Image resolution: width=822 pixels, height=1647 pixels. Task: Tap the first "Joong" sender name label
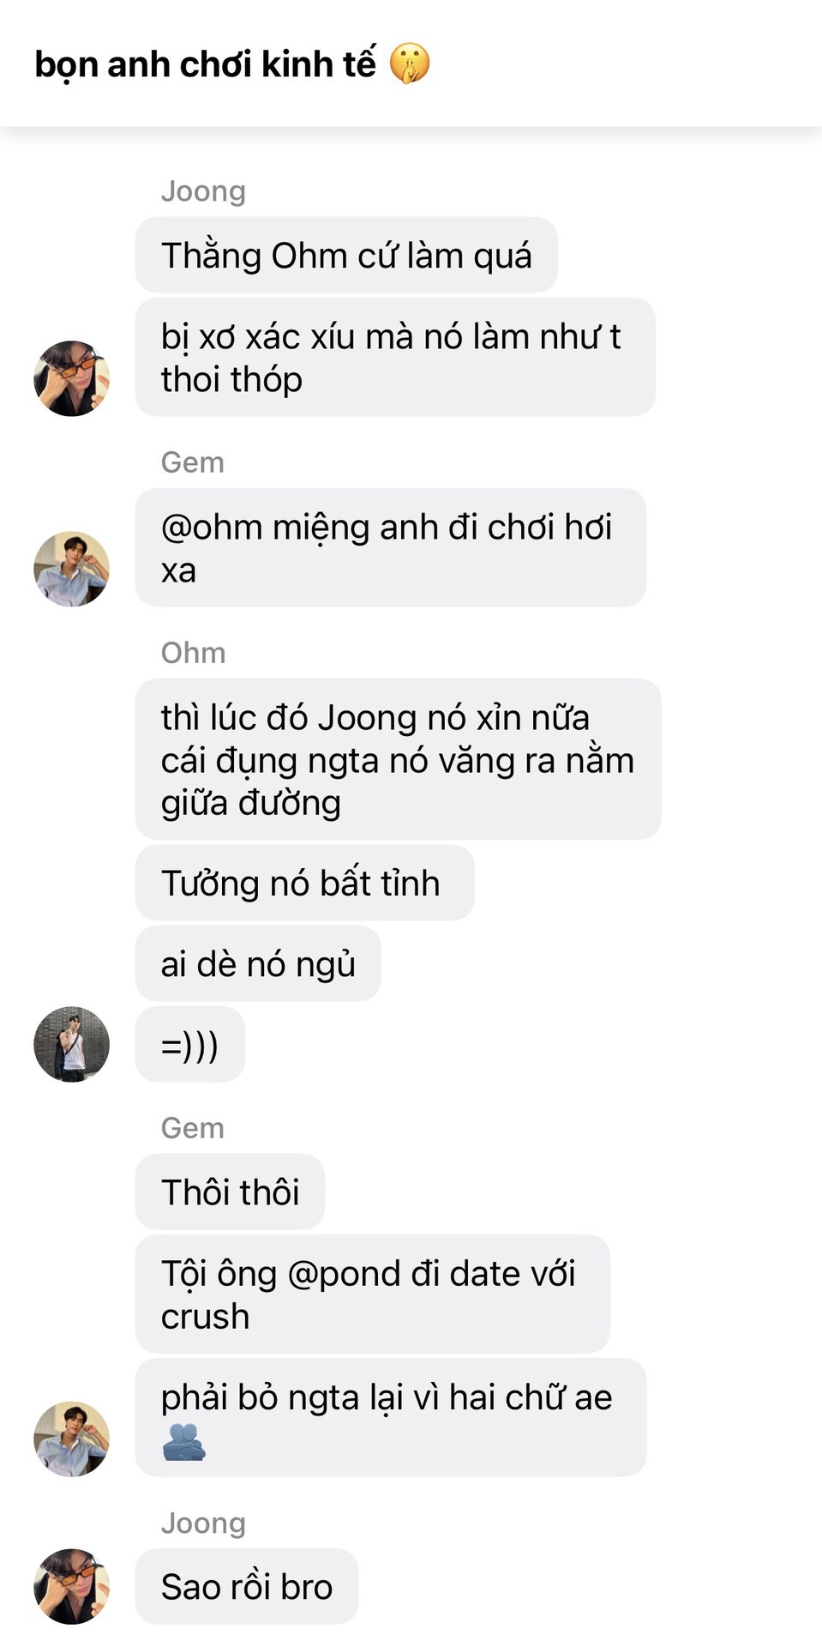(x=203, y=191)
